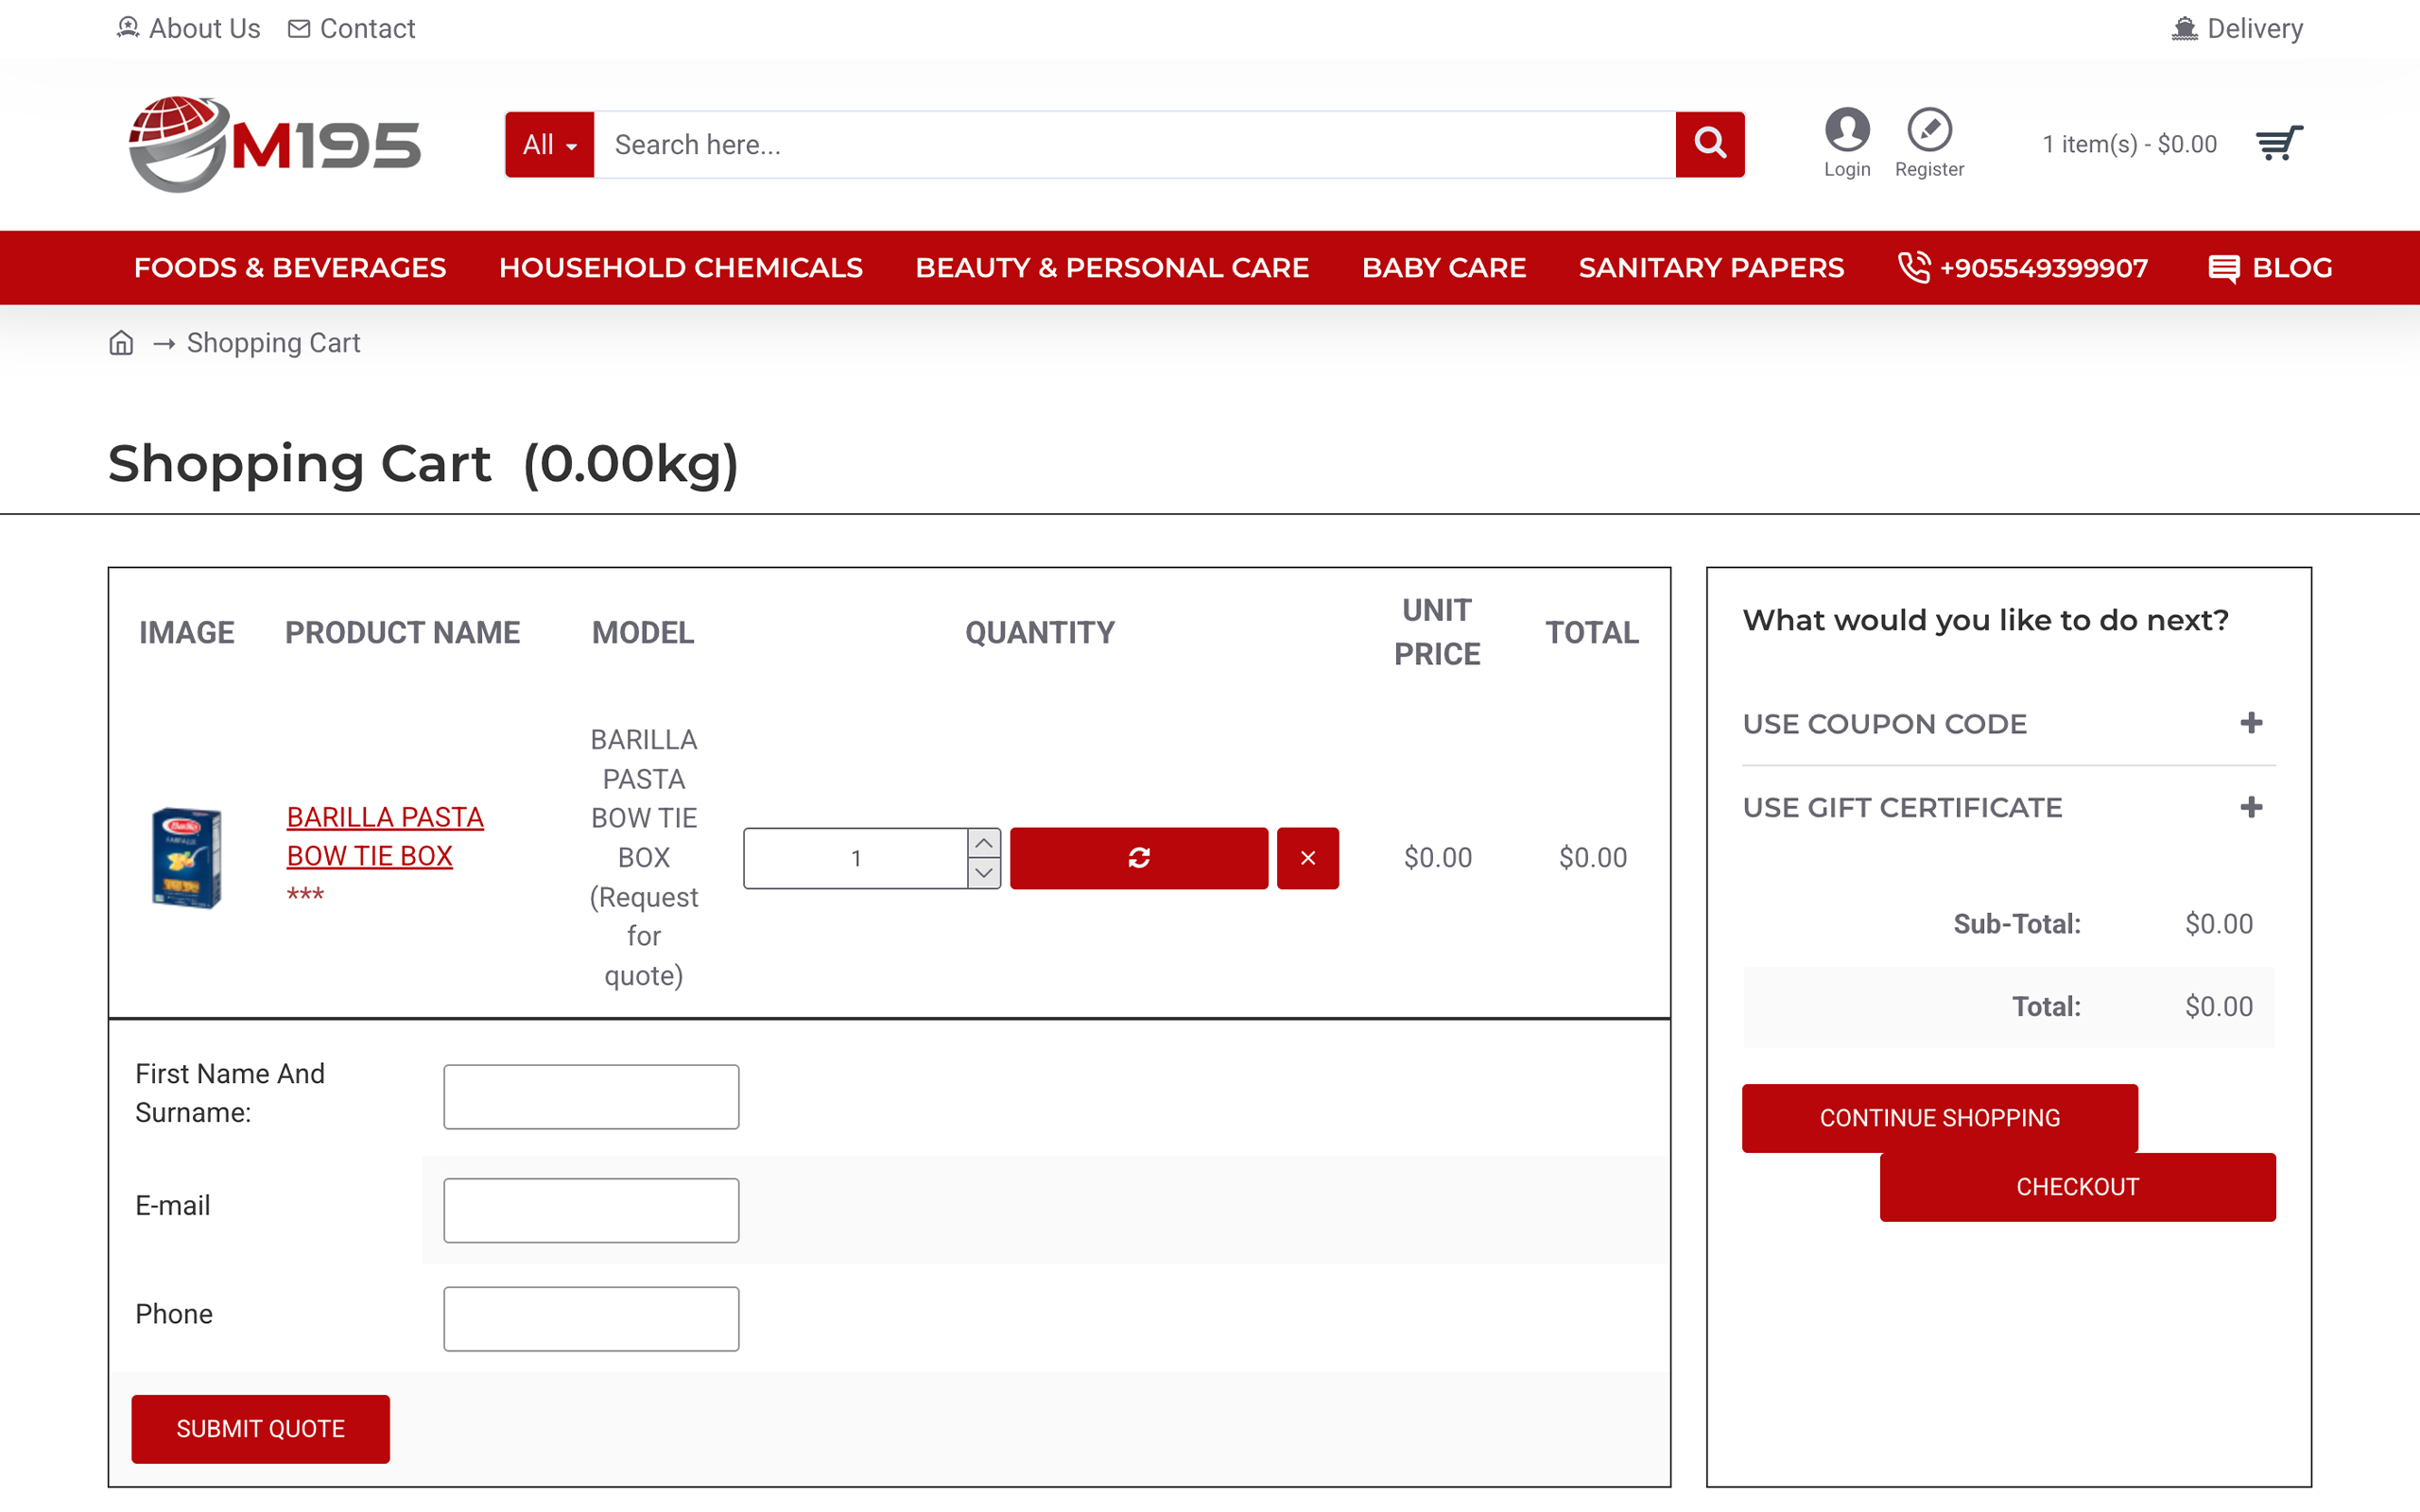The width and height of the screenshot is (2420, 1512).
Task: Decrease quantity with the down arrow
Action: coord(984,873)
